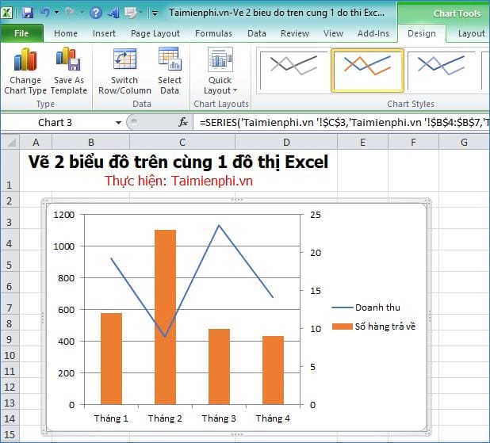Click Change Chart Type icon

point(25,59)
